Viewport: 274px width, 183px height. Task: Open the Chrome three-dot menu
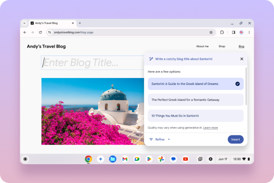[x=249, y=33]
